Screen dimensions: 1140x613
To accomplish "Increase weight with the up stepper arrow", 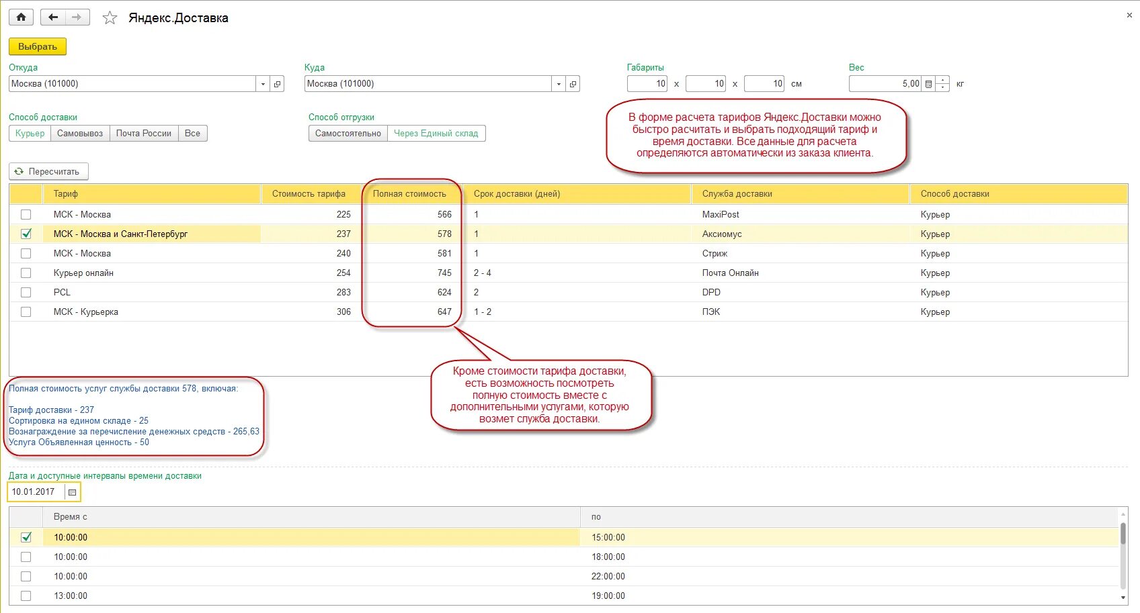I will tap(942, 80).
